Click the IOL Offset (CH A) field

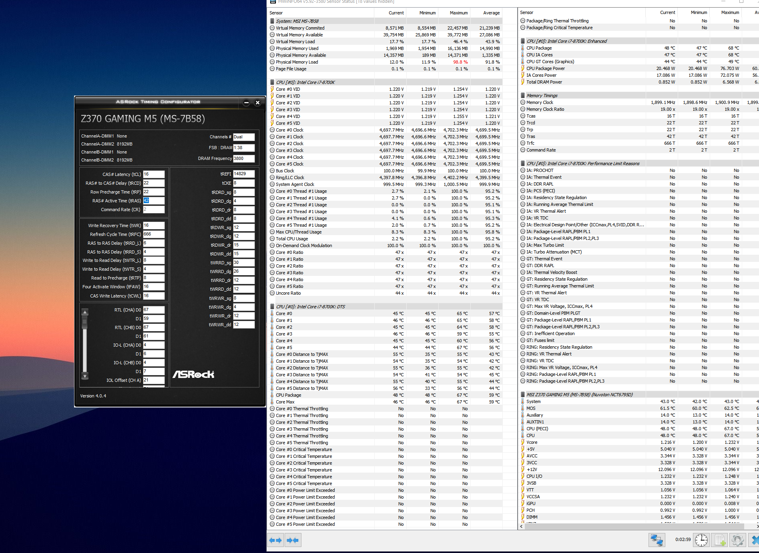(x=154, y=380)
